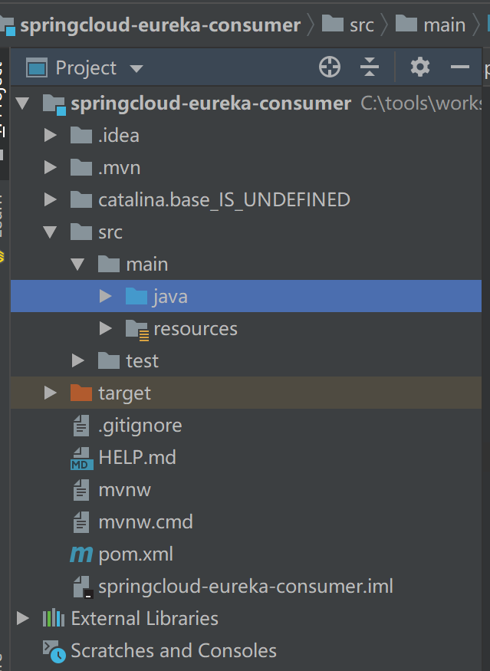Select the java folder name
Viewport: 490px width, 671px height.
pyautogui.click(x=170, y=297)
